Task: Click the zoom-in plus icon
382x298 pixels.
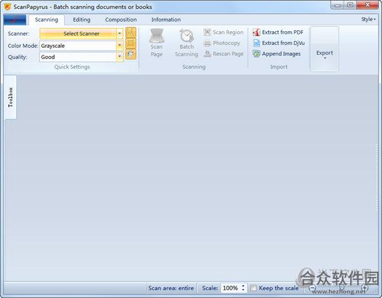Action: coord(364,288)
